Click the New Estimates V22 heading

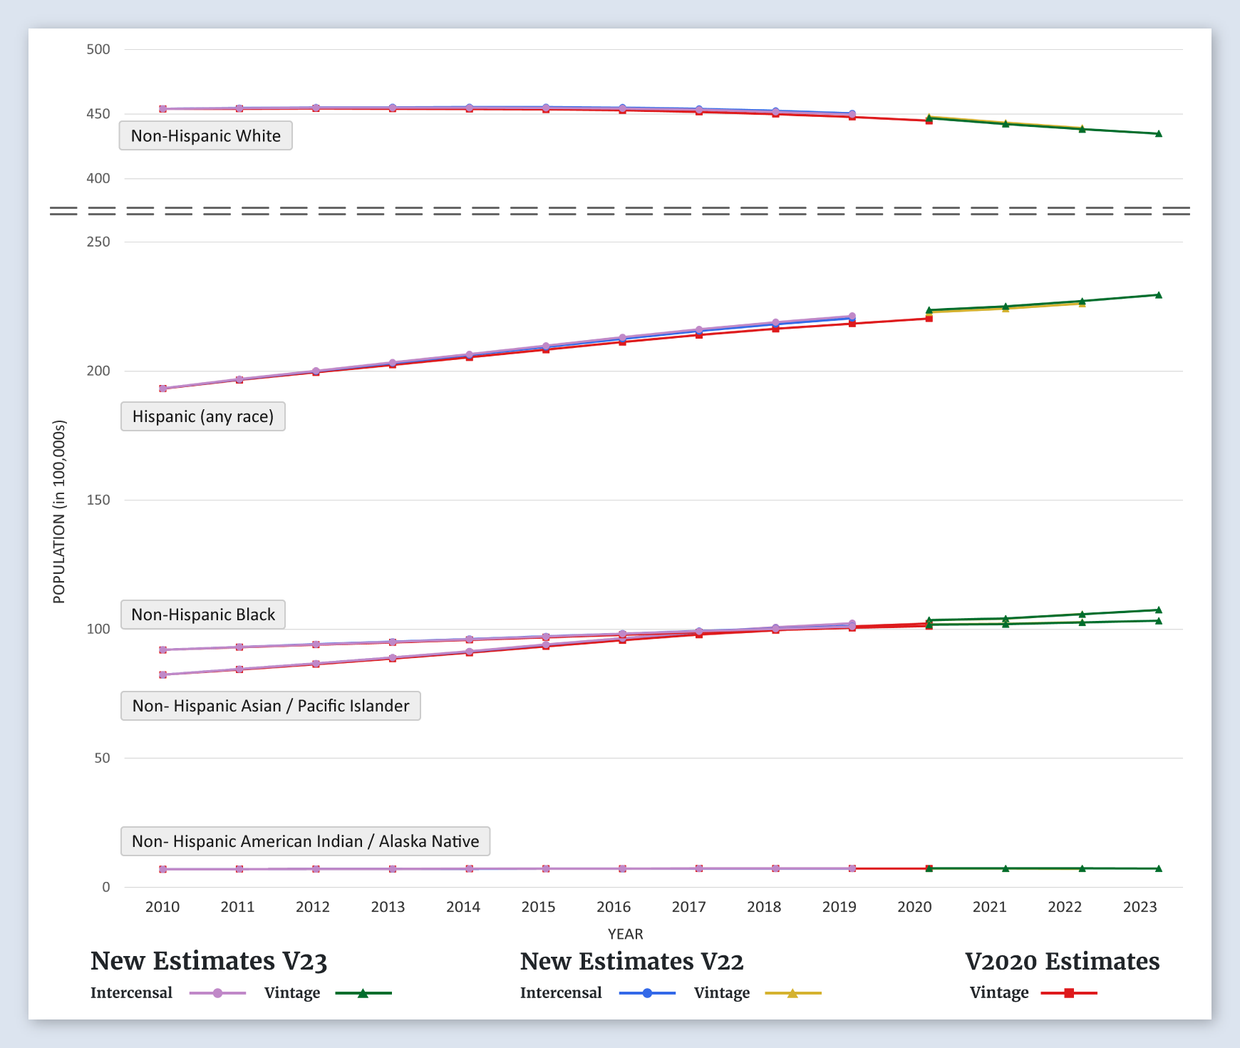(631, 961)
